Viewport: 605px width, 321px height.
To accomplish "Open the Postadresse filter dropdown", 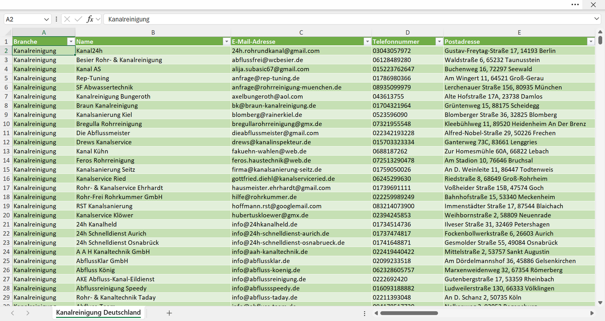I will pos(591,41).
